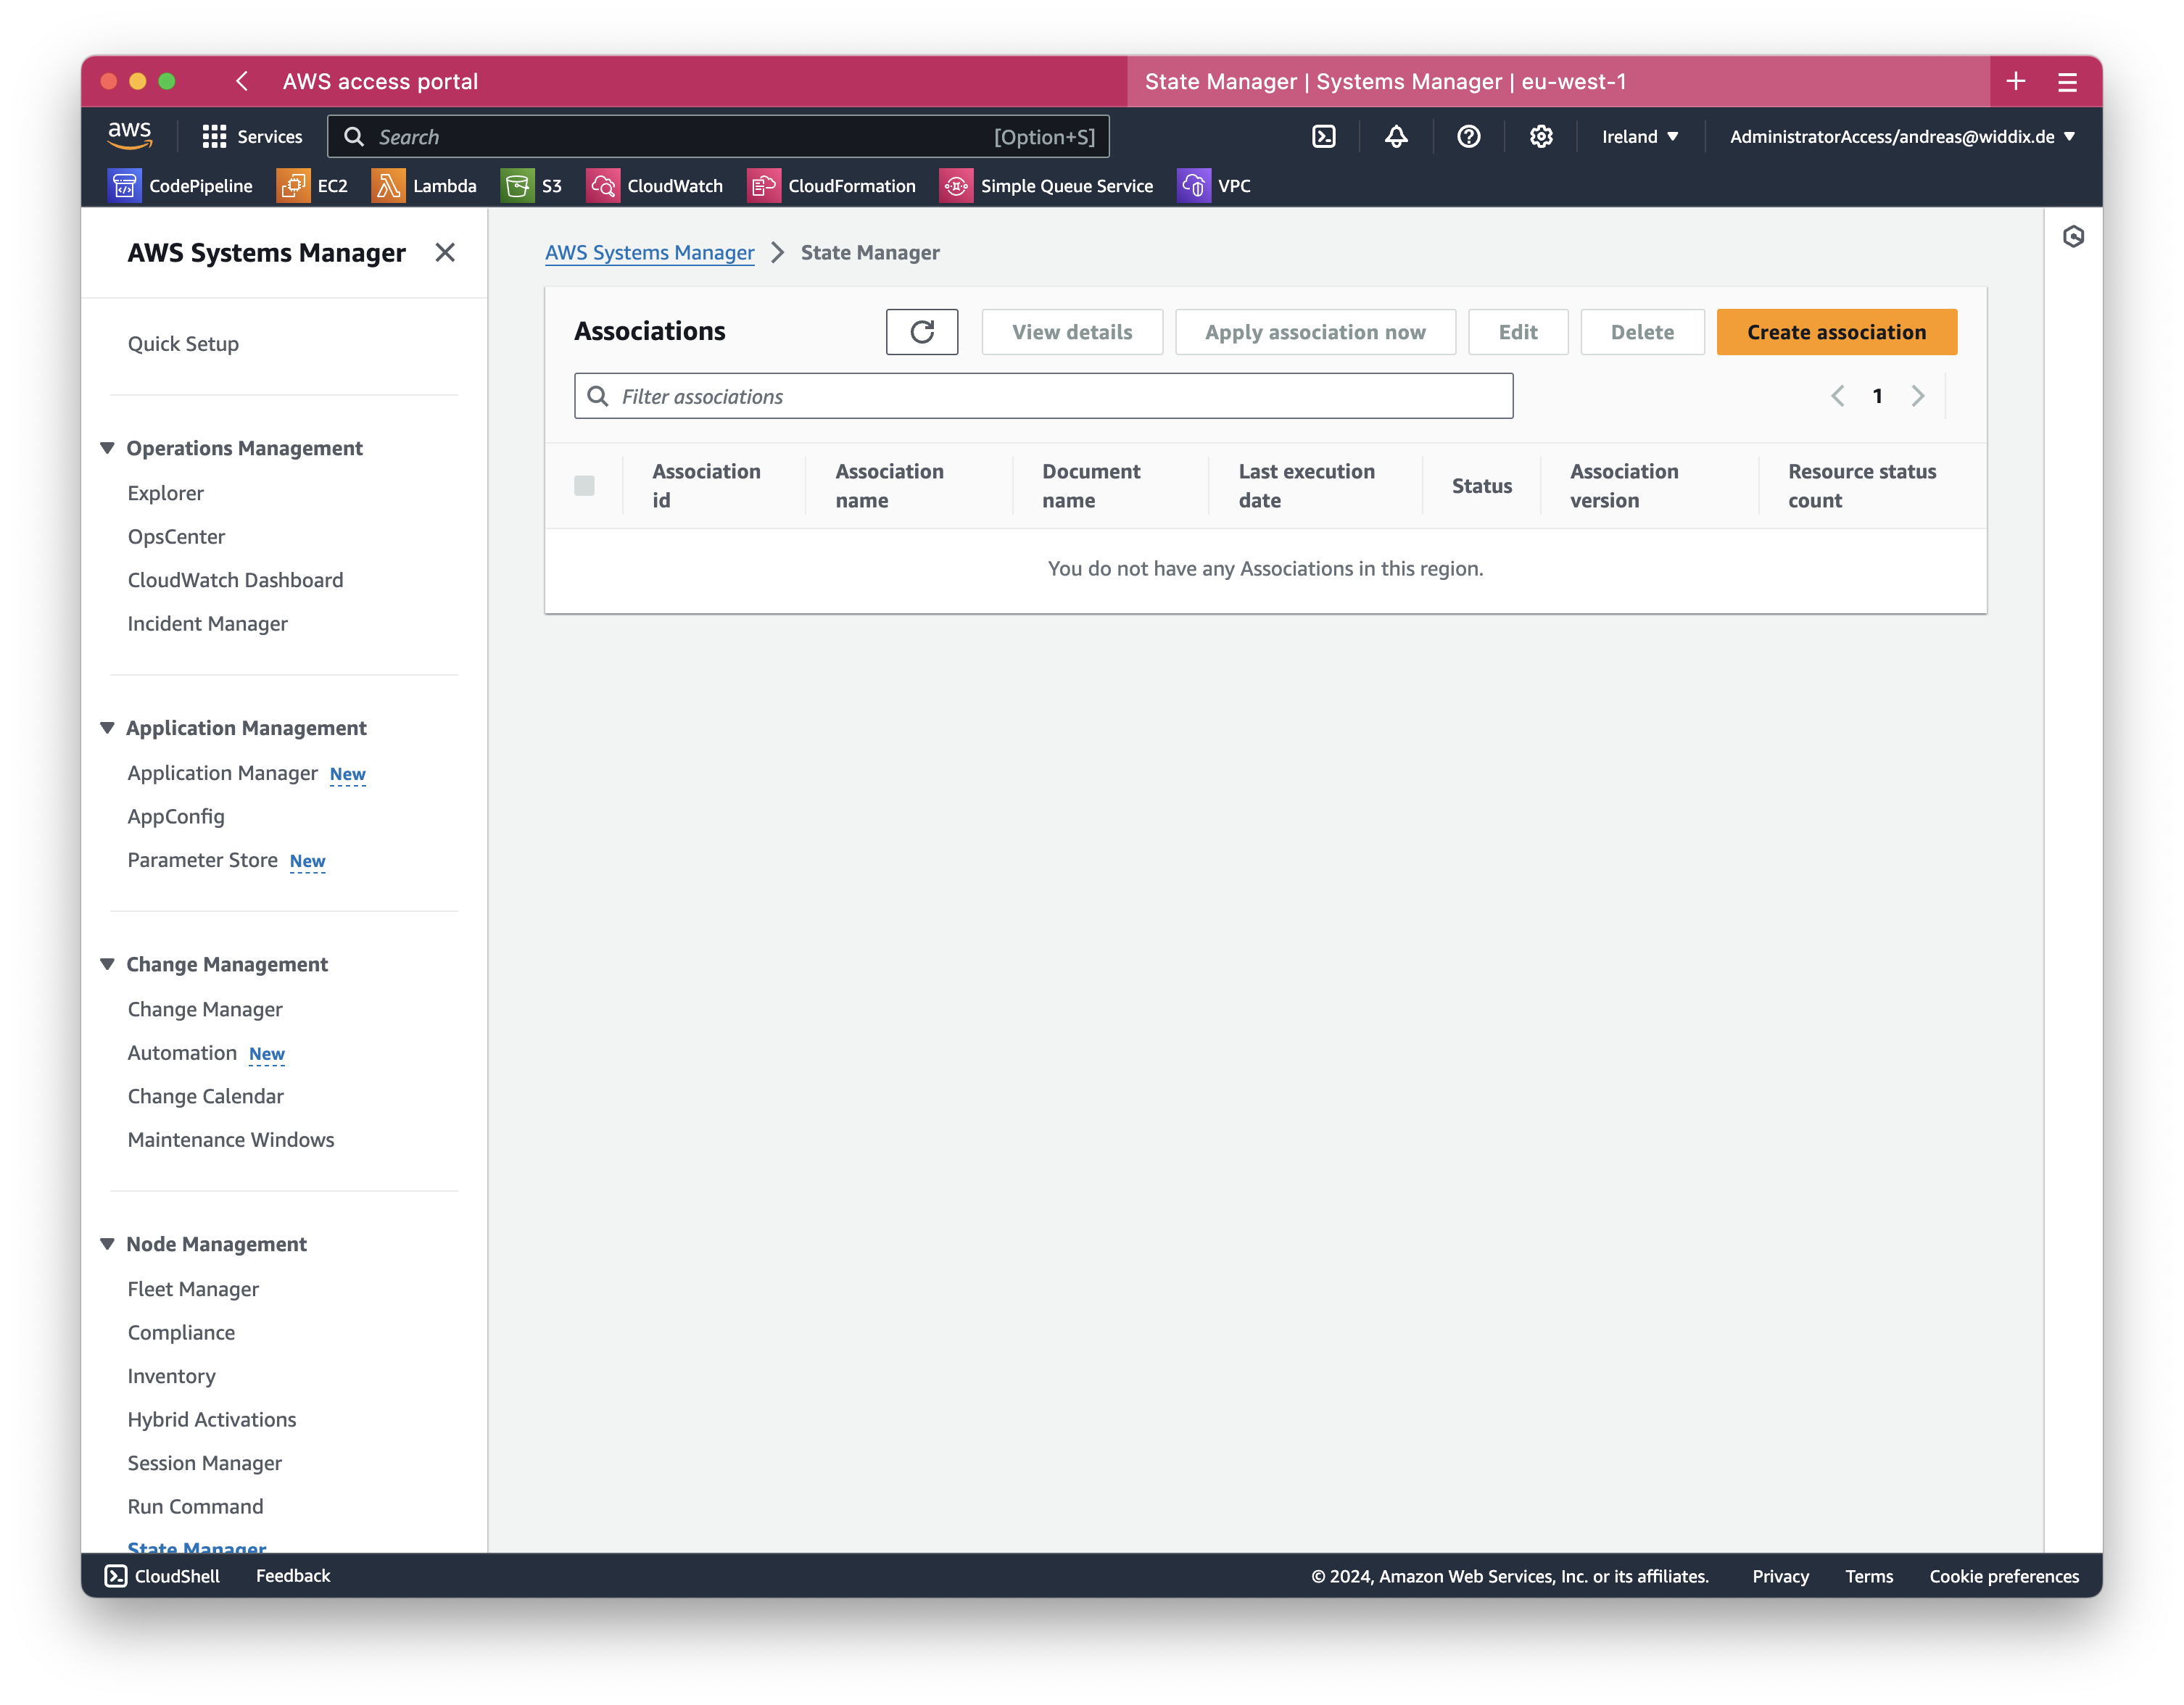Open Run Command in sidebar
This screenshot has width=2184, height=1705.
(195, 1507)
